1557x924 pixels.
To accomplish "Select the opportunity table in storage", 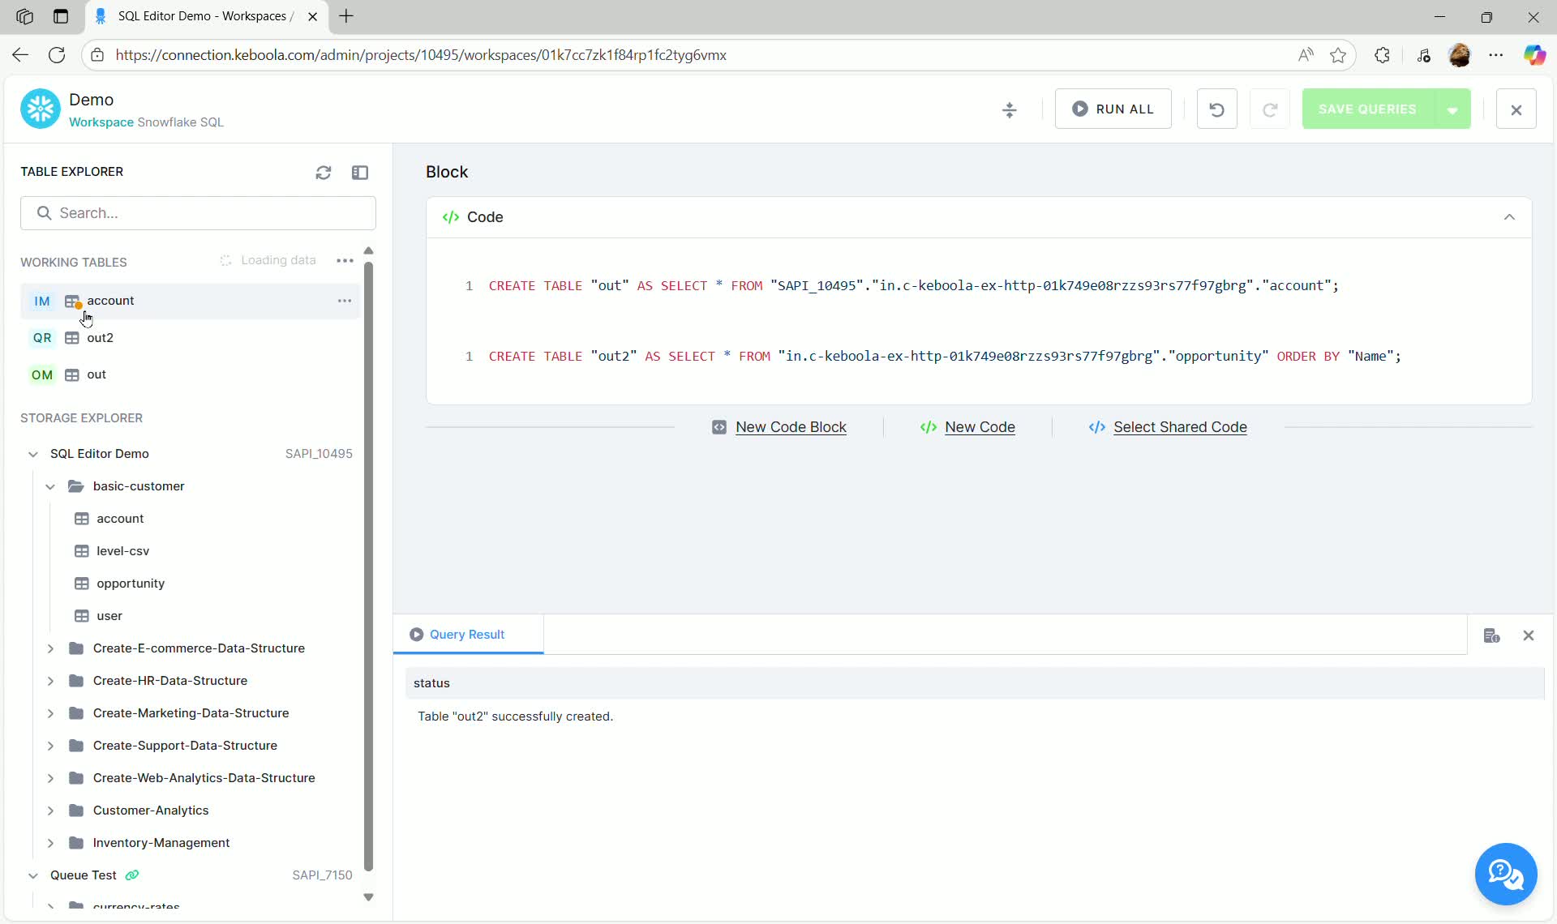I will click(130, 584).
